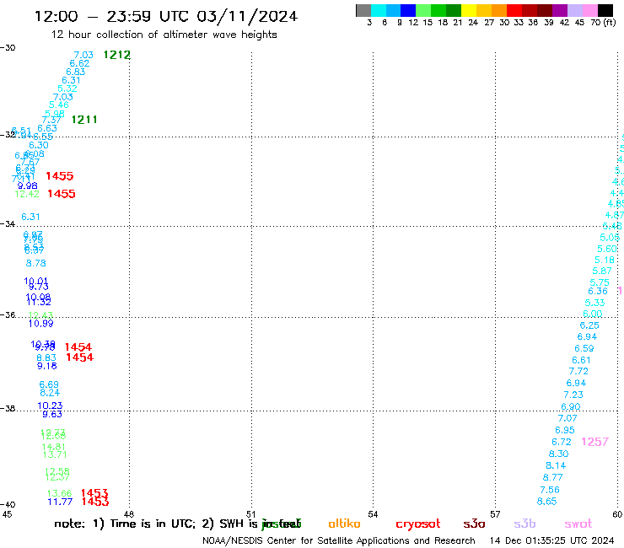Click the wave height value '8.78'
624x548 pixels.
pyautogui.click(x=35, y=263)
